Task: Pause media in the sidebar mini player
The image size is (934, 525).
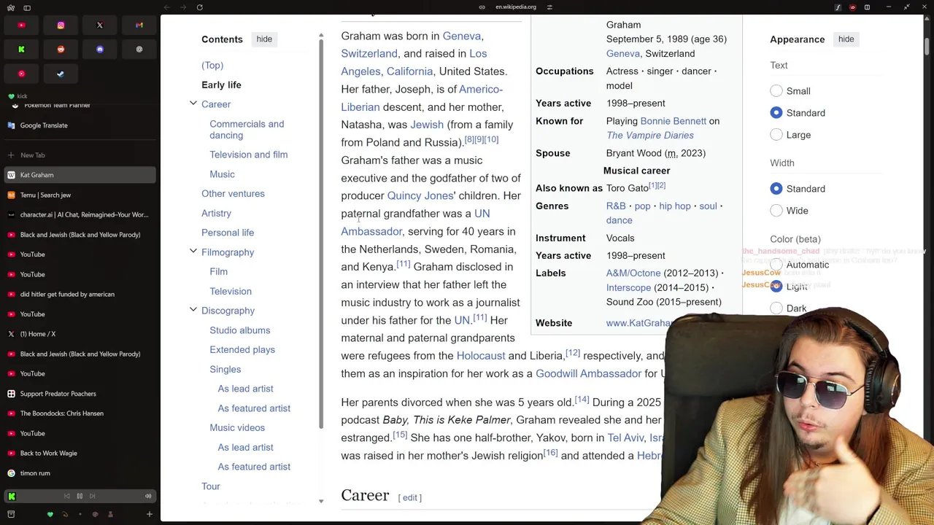Action: (80, 496)
